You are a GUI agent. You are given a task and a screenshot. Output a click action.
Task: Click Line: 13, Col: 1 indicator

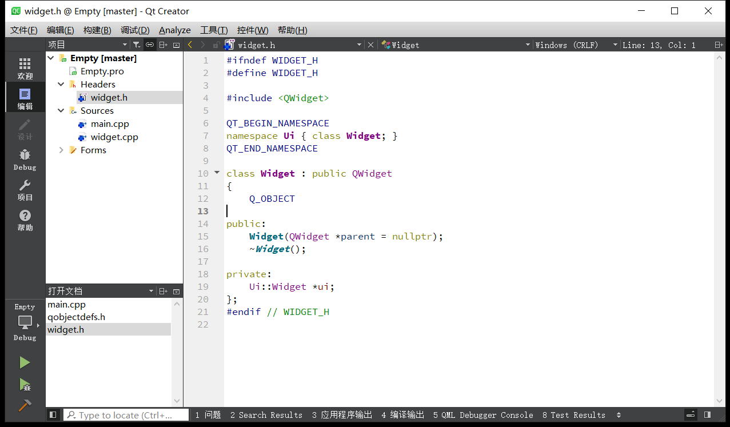coord(659,45)
